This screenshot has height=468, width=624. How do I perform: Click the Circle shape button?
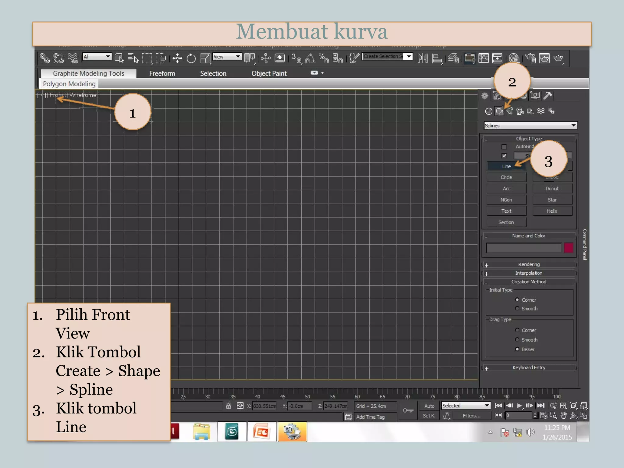click(506, 177)
